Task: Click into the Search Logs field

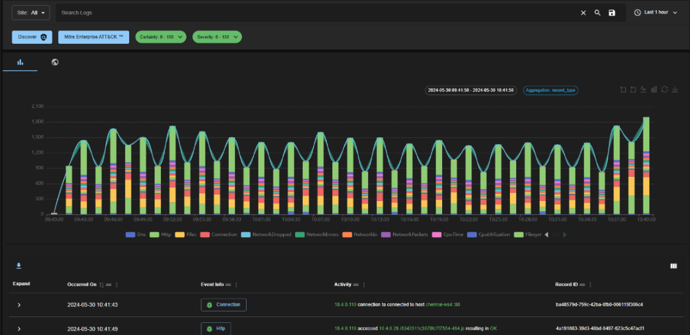Action: [x=313, y=13]
